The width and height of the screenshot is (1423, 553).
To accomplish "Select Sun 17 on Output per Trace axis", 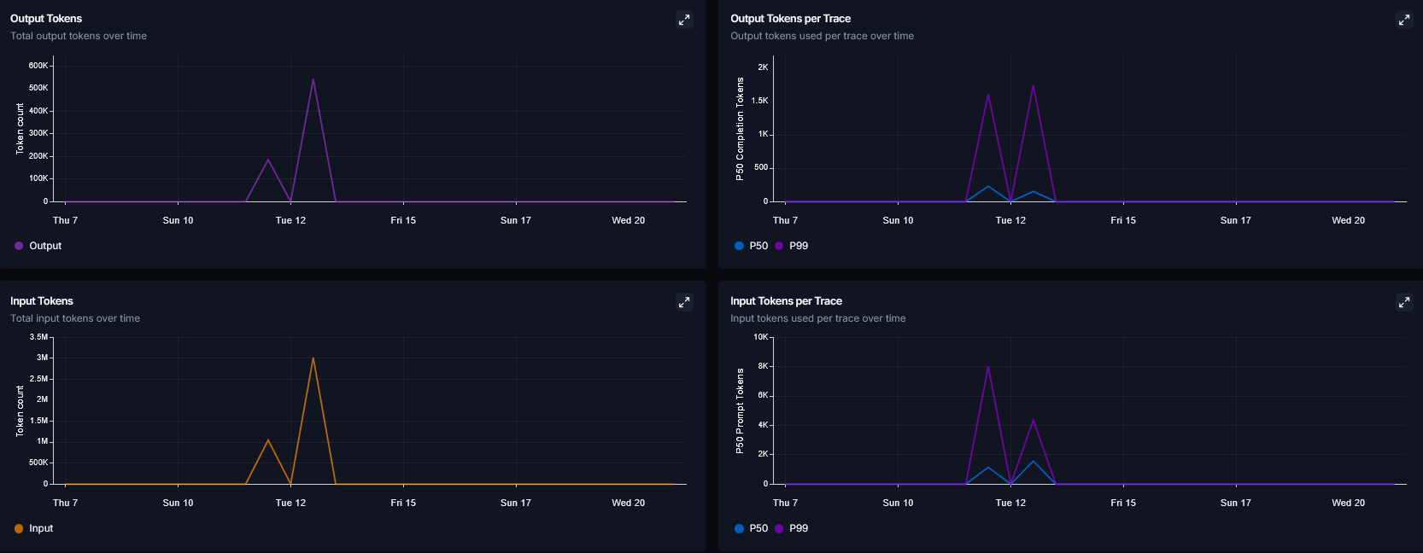I will [1236, 220].
